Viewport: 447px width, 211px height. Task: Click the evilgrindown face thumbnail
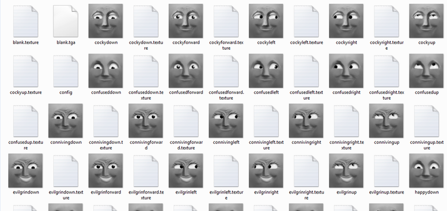point(25,170)
